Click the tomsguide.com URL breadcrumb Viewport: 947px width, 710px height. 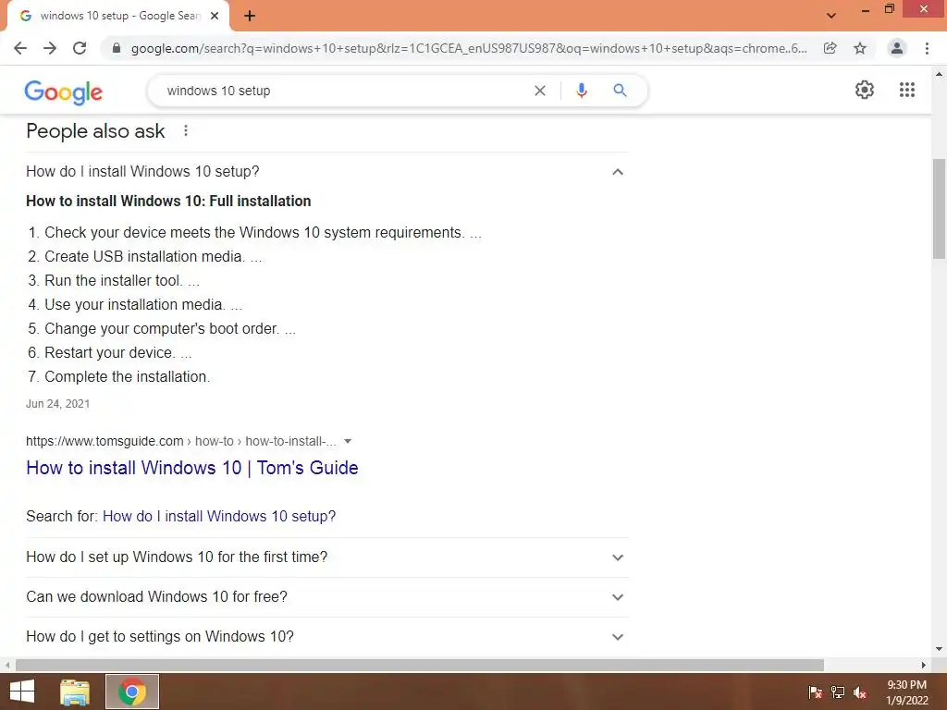click(x=181, y=441)
